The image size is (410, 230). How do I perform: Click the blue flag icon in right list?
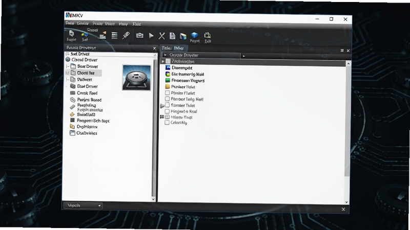coord(168,67)
